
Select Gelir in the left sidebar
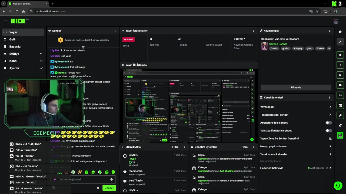pyautogui.click(x=23, y=39)
